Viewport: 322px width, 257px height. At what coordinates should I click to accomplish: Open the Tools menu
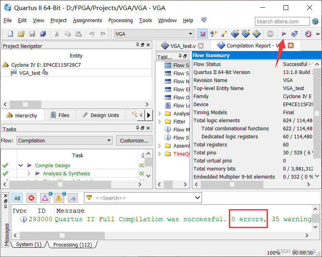145,21
